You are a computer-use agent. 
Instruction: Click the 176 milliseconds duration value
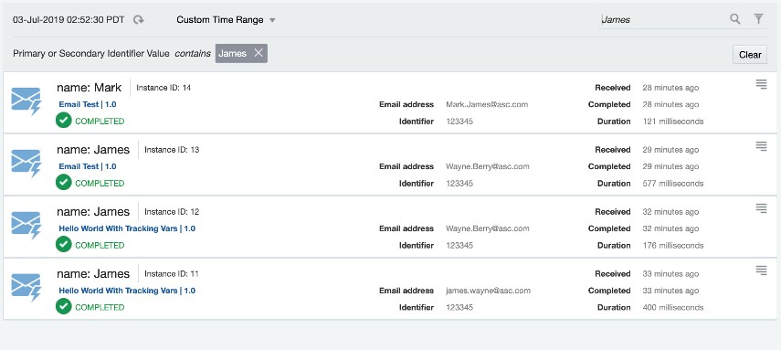point(673,245)
